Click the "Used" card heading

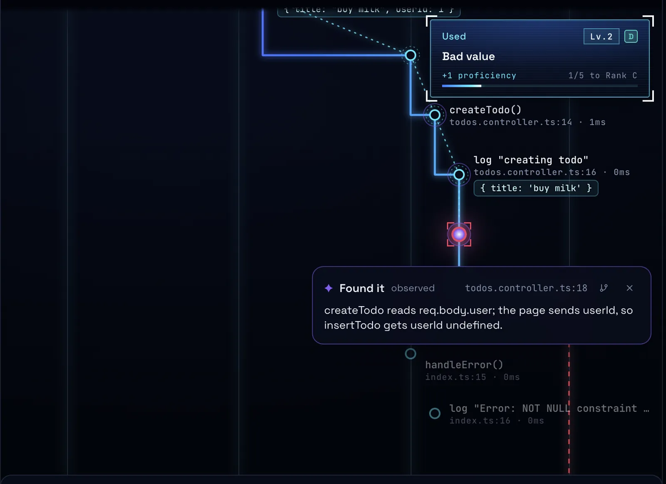click(x=454, y=36)
